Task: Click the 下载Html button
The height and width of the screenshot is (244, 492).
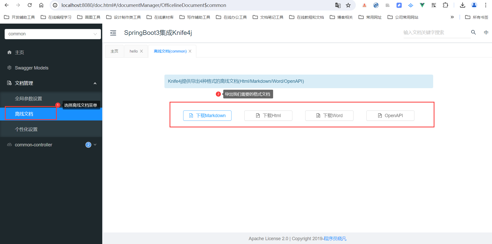Action: 268,116
